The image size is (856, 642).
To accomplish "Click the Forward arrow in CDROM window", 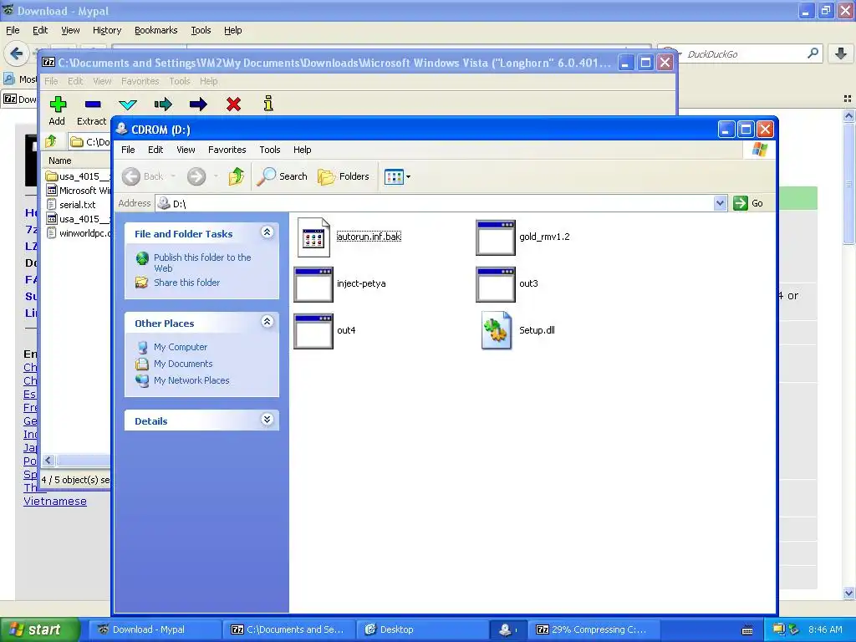I will 196,176.
